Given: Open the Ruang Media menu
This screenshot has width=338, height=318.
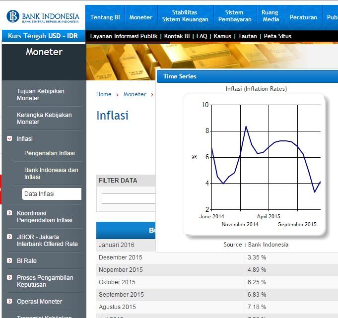Looking at the screenshot, I should tap(270, 16).
